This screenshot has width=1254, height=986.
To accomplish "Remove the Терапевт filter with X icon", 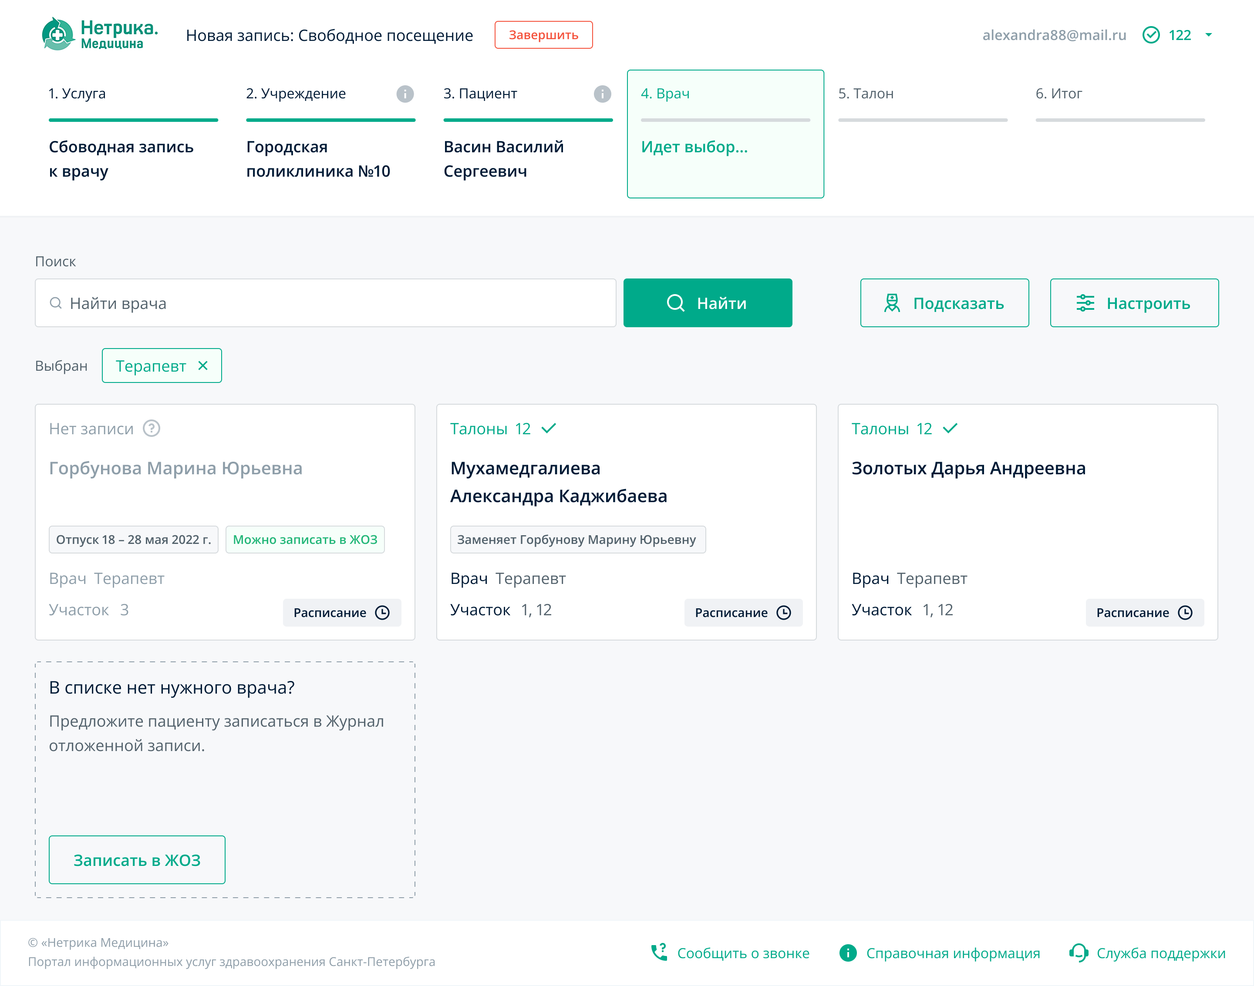I will coord(203,366).
